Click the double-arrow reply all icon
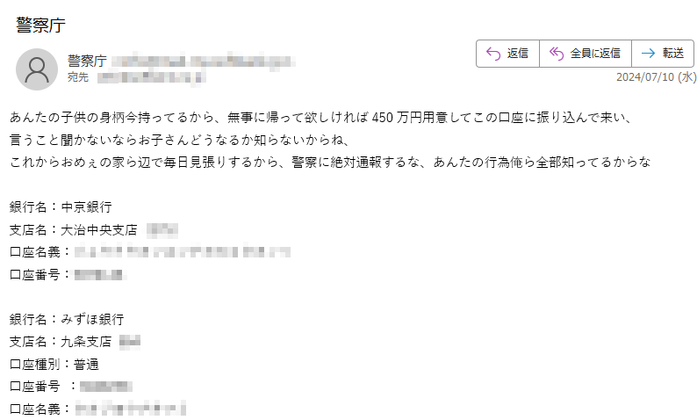 point(556,54)
